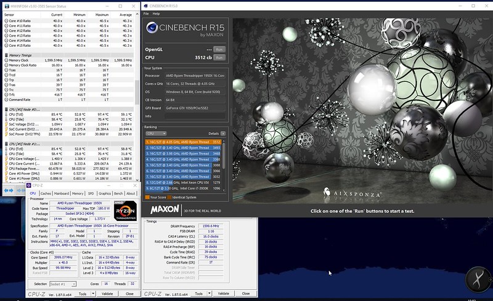This screenshot has height=301, width=493.
Task: Open the Help menu in Cinebench
Action: [156, 13]
